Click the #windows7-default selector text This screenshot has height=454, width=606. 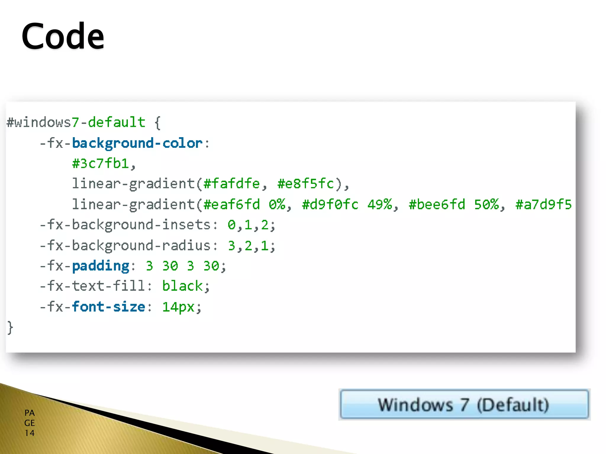[x=76, y=122]
